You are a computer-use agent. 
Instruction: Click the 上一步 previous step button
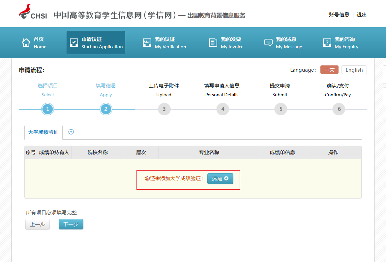point(38,224)
